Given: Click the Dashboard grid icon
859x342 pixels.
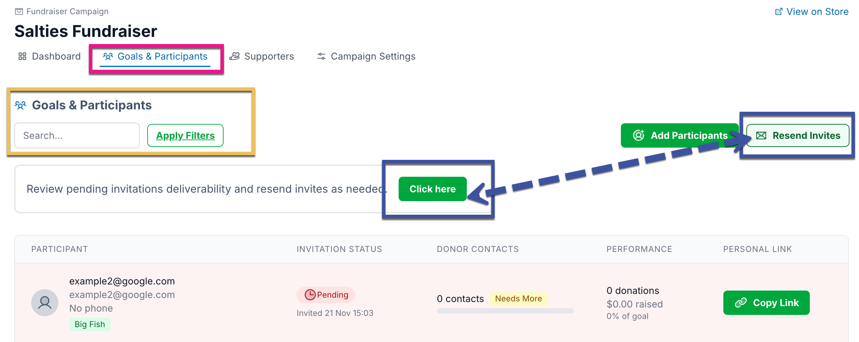Looking at the screenshot, I should (22, 56).
